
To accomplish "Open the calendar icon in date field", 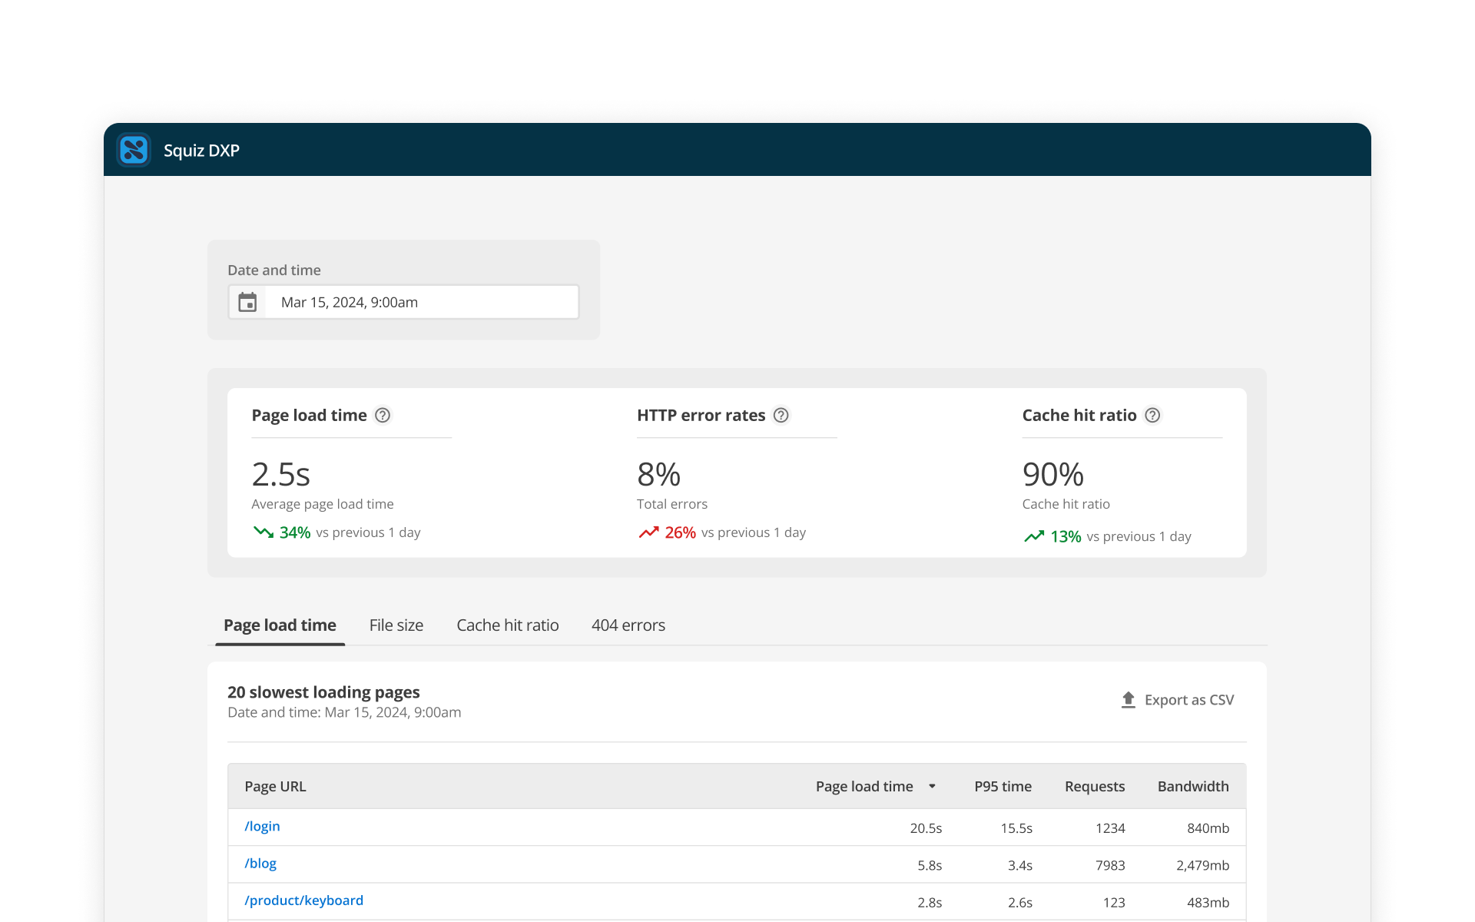I will point(247,302).
